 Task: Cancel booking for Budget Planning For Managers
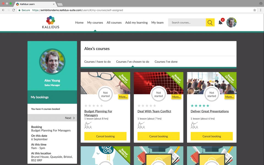[105, 136]
